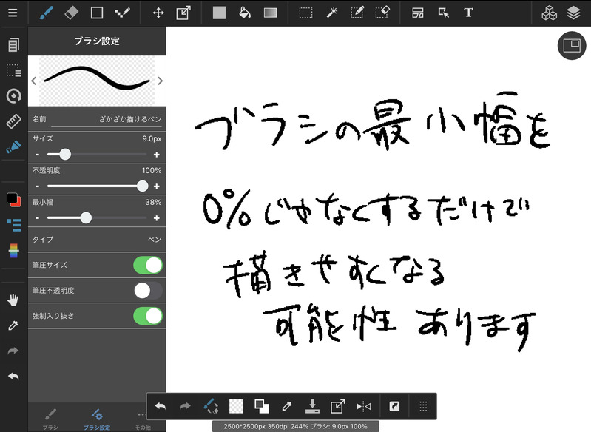Screen dimensions: 591x432
Task: Select the rectangle shape tool
Action: click(97, 13)
